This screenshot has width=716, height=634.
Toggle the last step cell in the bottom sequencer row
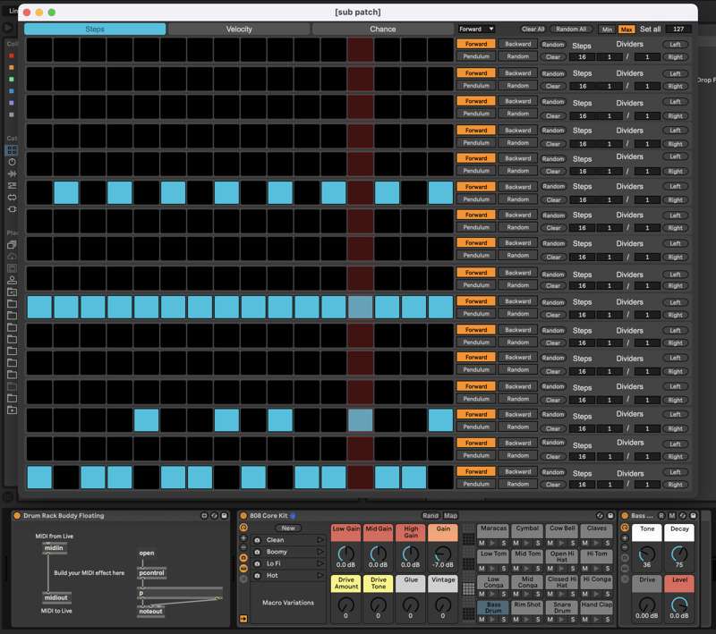pyautogui.click(x=440, y=478)
